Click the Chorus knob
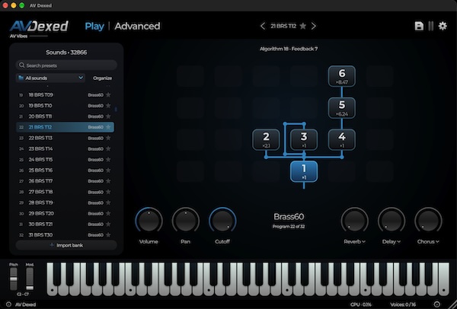The image size is (457, 309). [428, 221]
